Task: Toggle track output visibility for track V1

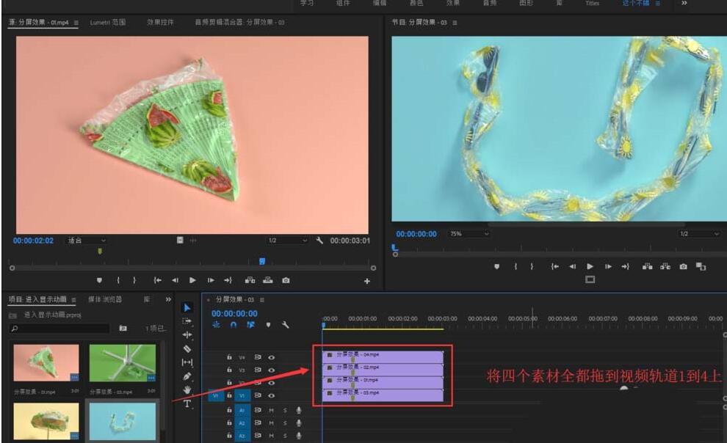Action: coord(272,395)
